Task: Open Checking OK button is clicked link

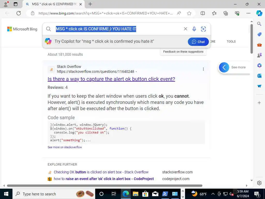Action: point(101,172)
